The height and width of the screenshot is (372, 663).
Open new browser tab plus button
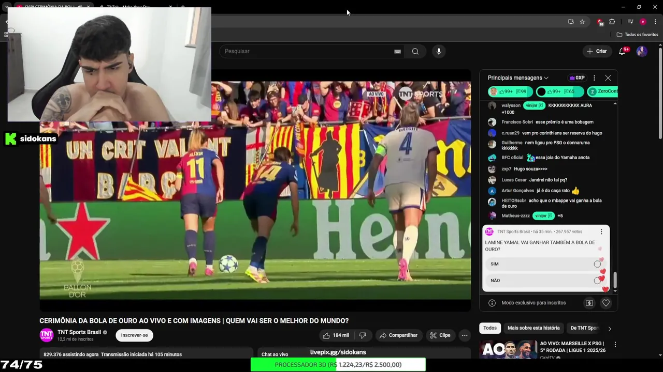coord(182,7)
